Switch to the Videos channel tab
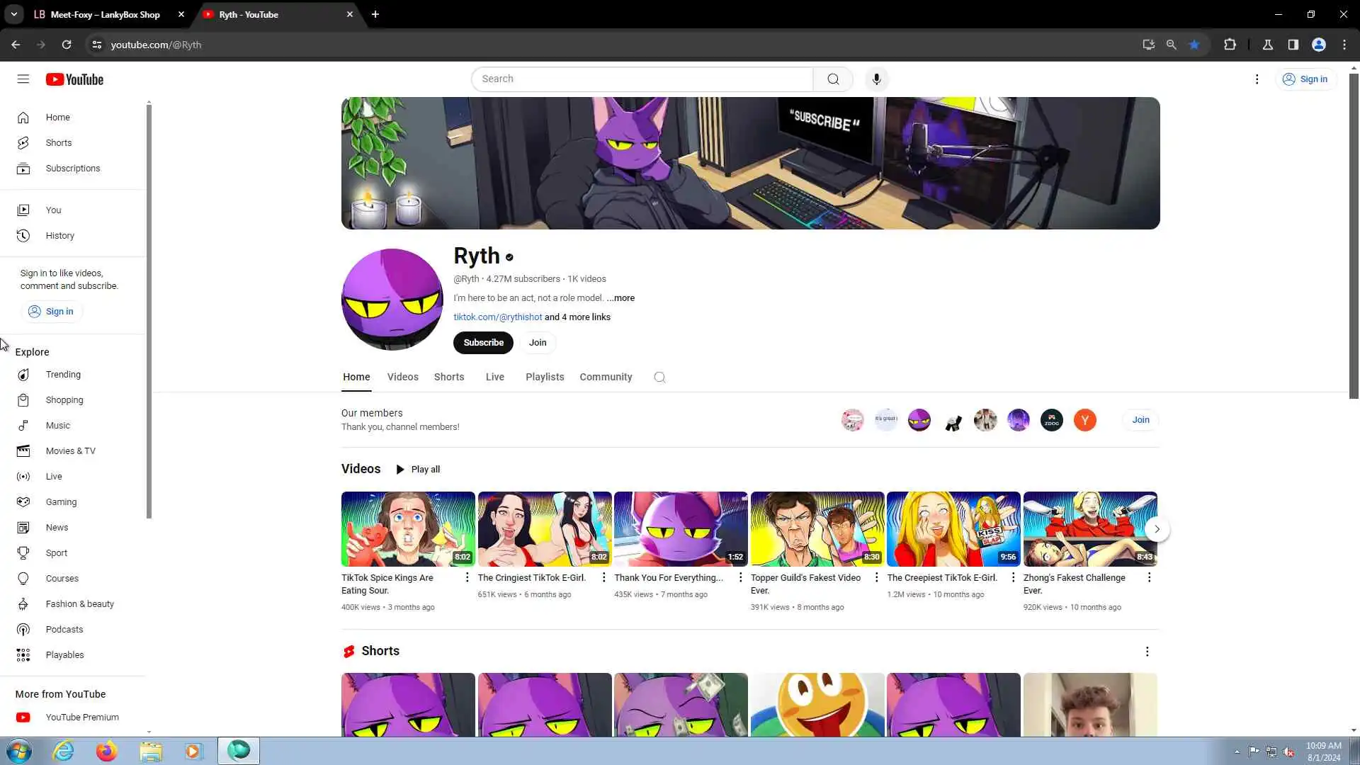1360x765 pixels. click(x=402, y=378)
